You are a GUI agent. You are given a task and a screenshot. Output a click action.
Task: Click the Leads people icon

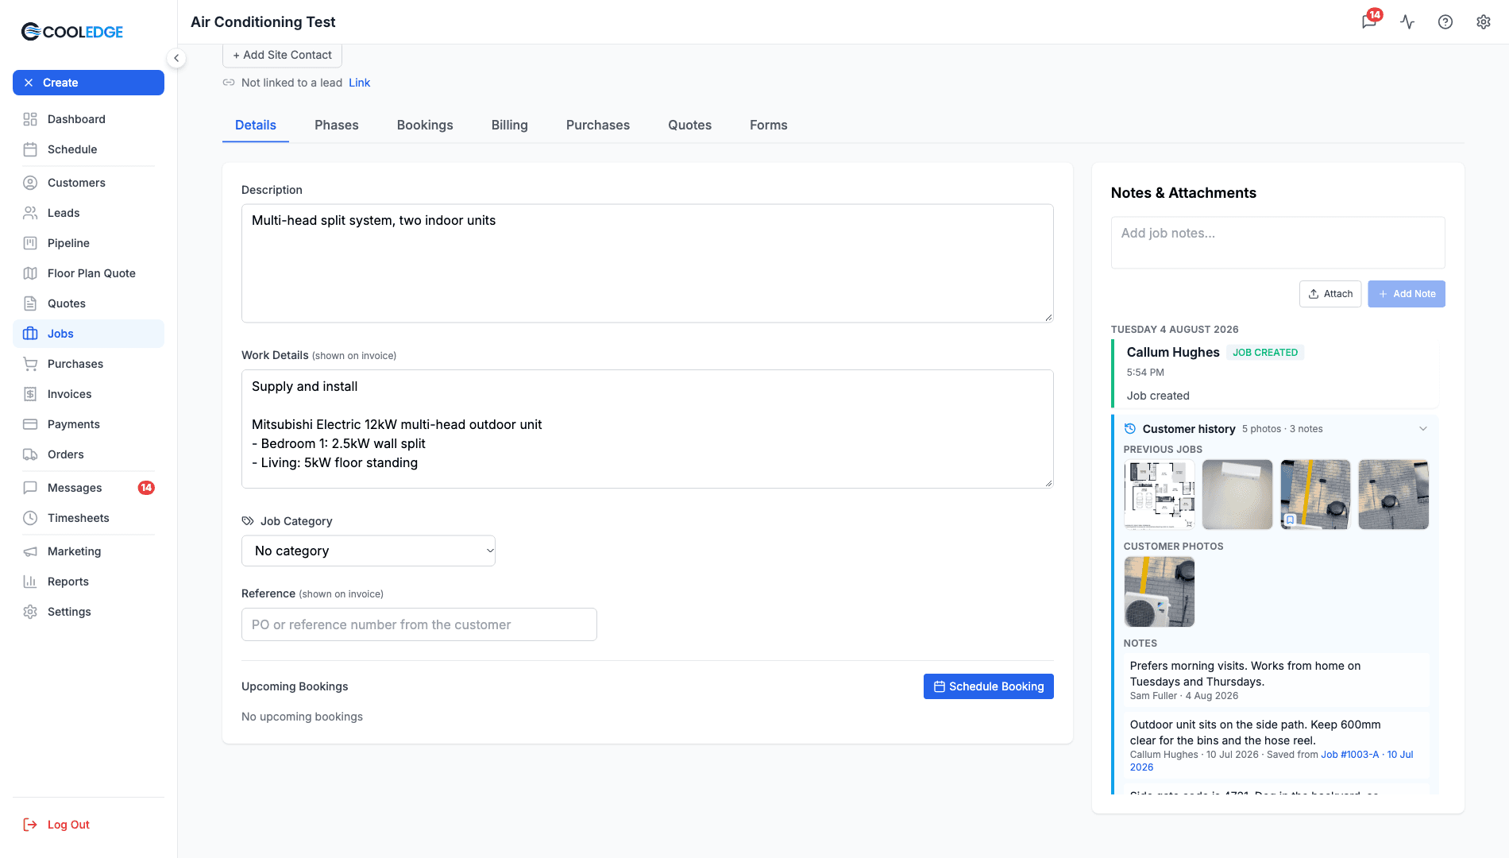(x=30, y=213)
